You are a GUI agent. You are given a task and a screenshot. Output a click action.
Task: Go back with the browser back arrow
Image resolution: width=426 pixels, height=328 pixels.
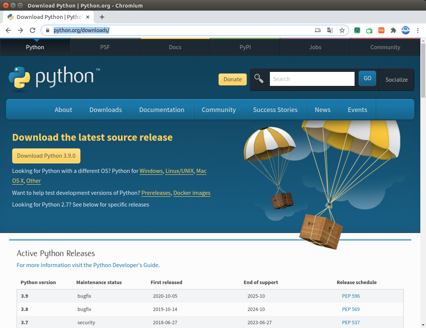pyautogui.click(x=8, y=30)
